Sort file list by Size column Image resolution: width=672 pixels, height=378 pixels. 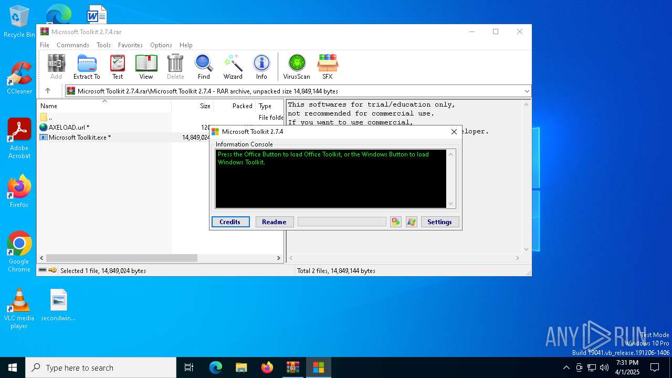(x=192, y=106)
